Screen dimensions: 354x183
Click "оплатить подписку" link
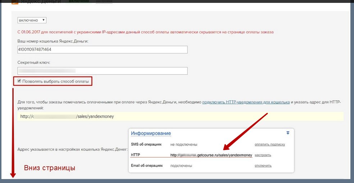click(x=270, y=144)
